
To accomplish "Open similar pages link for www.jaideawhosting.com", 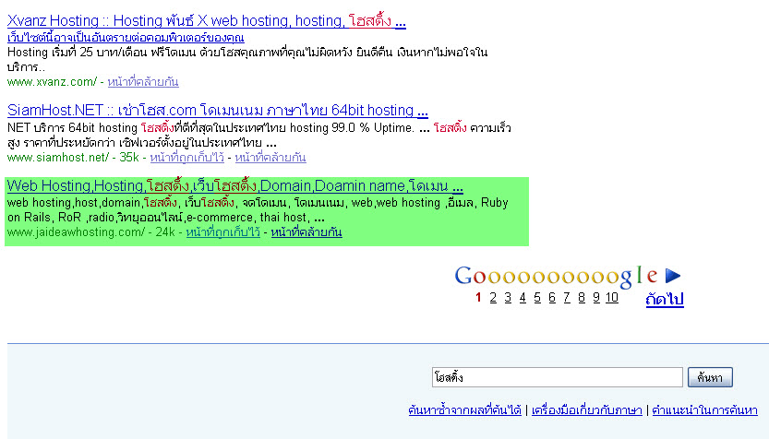I will [306, 232].
